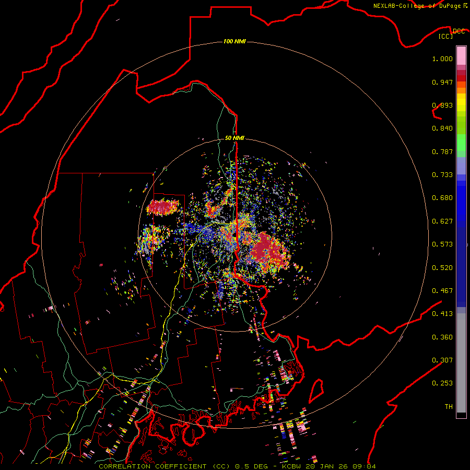Viewport: 470px width, 470px height.
Task: Click the Correlation Coefficient product caption at bottom
Action: click(237, 466)
